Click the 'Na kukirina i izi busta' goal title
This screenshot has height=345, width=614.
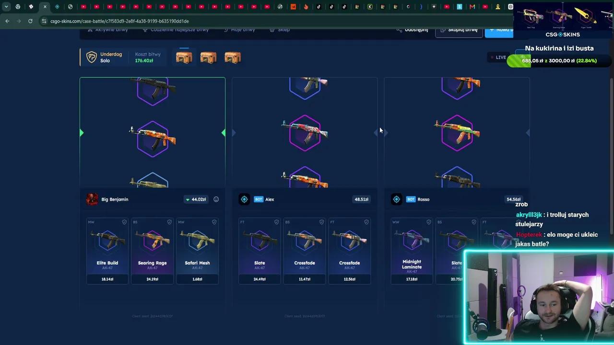pos(559,48)
